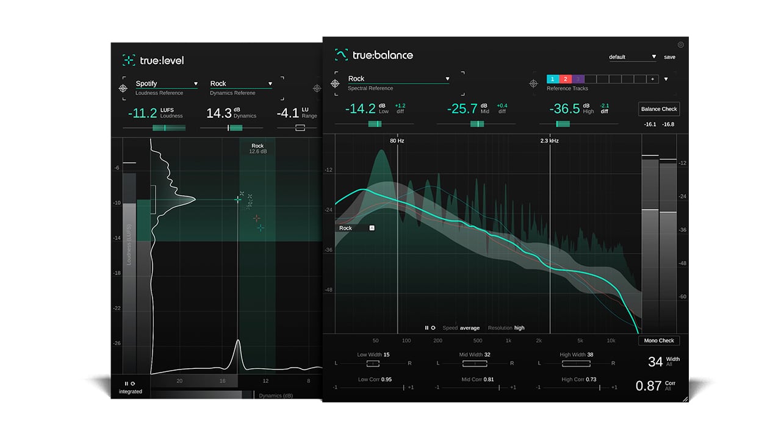Click the Low Width stereo meter
Viewport: 781px width, 439px height.
click(373, 363)
